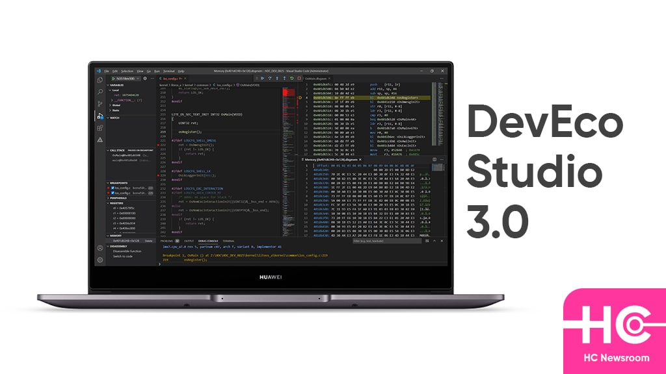666x374 pixels.
Task: Open the File menu
Action: point(107,71)
